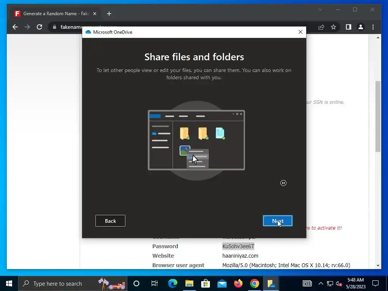Click the browser back arrow
Viewport: 388px width, 291px height.
coord(15,27)
